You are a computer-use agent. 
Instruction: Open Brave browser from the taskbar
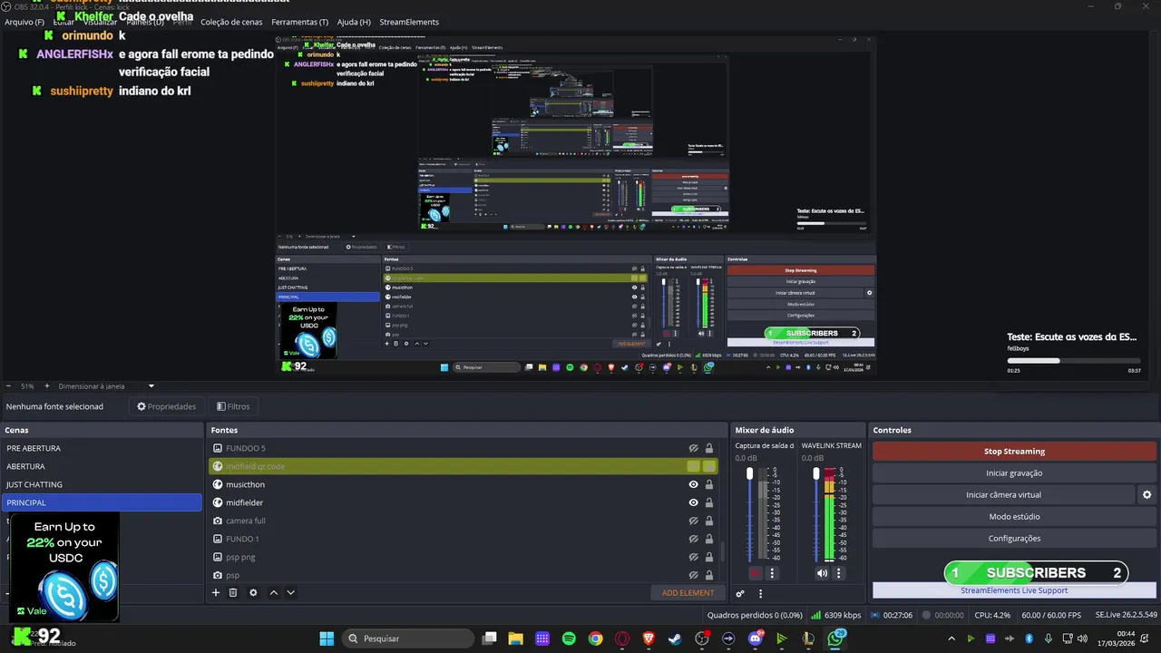[649, 638]
